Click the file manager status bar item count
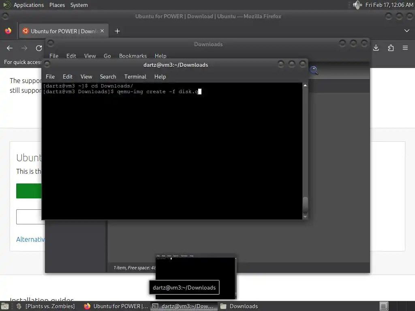Screen dimensions: 415x311 tap(135, 268)
